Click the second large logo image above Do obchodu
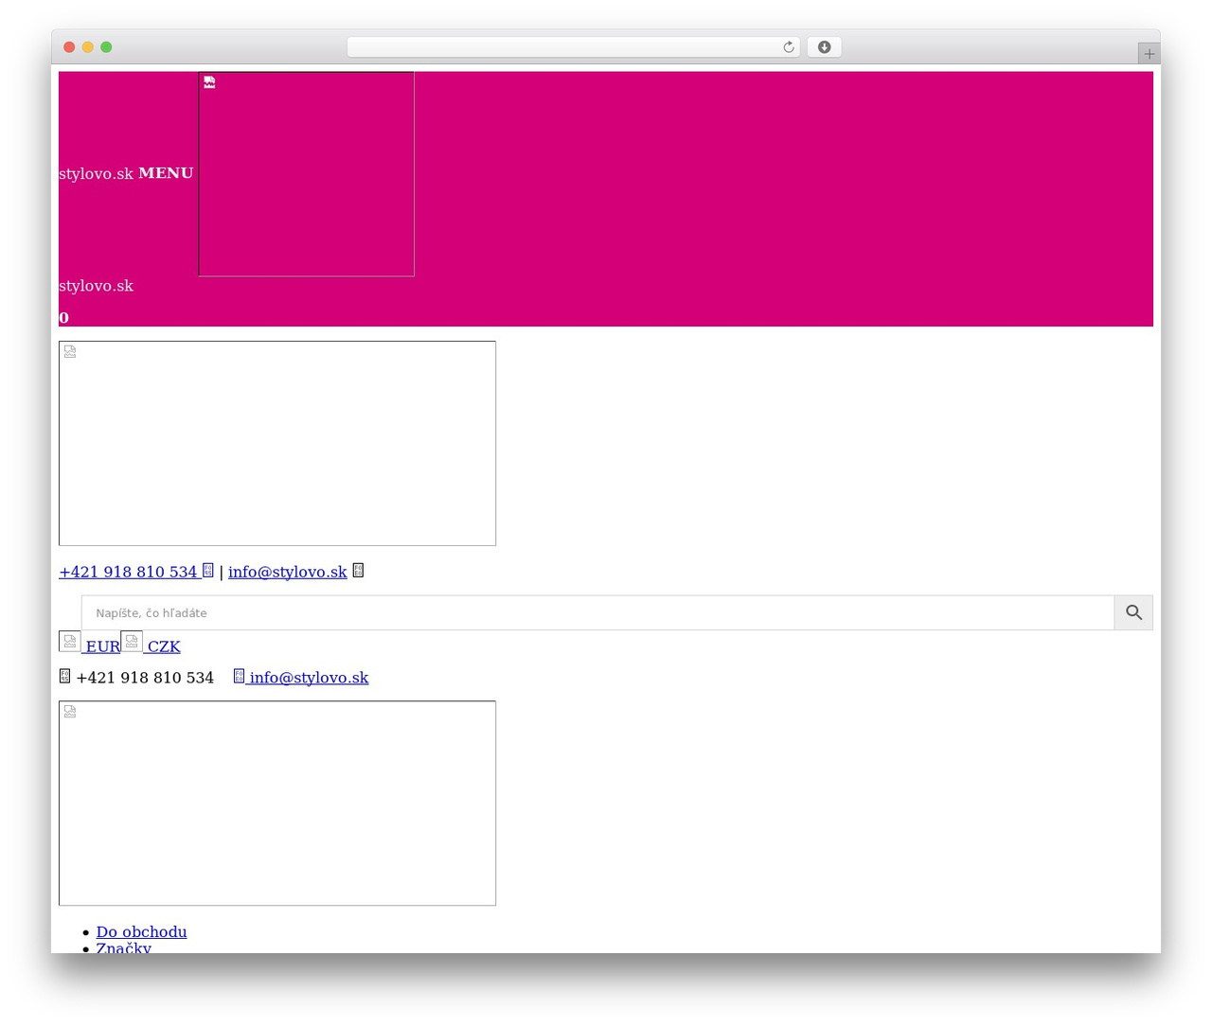 pyautogui.click(x=277, y=804)
